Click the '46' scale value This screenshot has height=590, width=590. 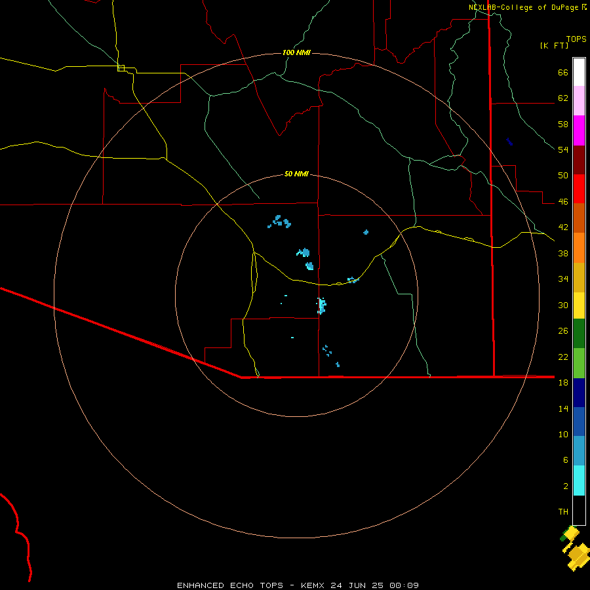tap(563, 202)
